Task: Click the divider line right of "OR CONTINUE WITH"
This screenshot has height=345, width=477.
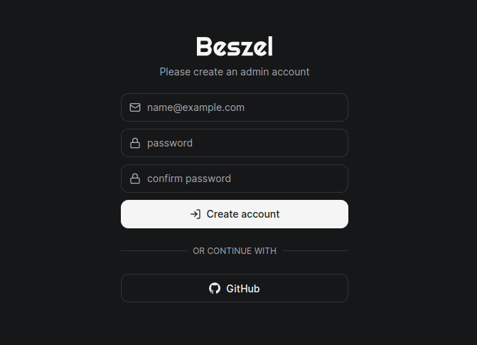Action: pyautogui.click(x=315, y=251)
